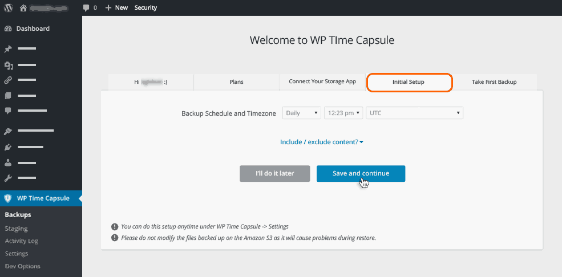
Task: Click the Links chain icon in sidebar
Action: tap(8, 80)
